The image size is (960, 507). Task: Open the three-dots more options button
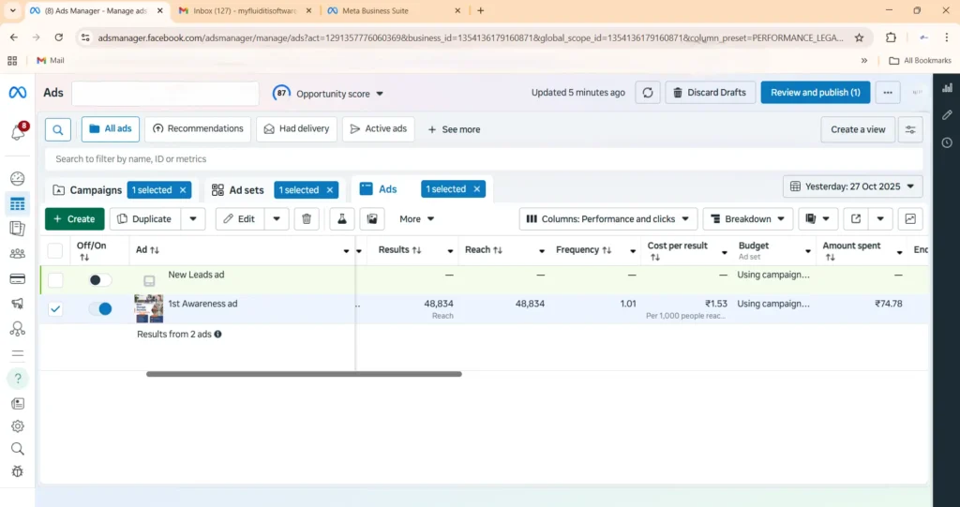pos(888,93)
